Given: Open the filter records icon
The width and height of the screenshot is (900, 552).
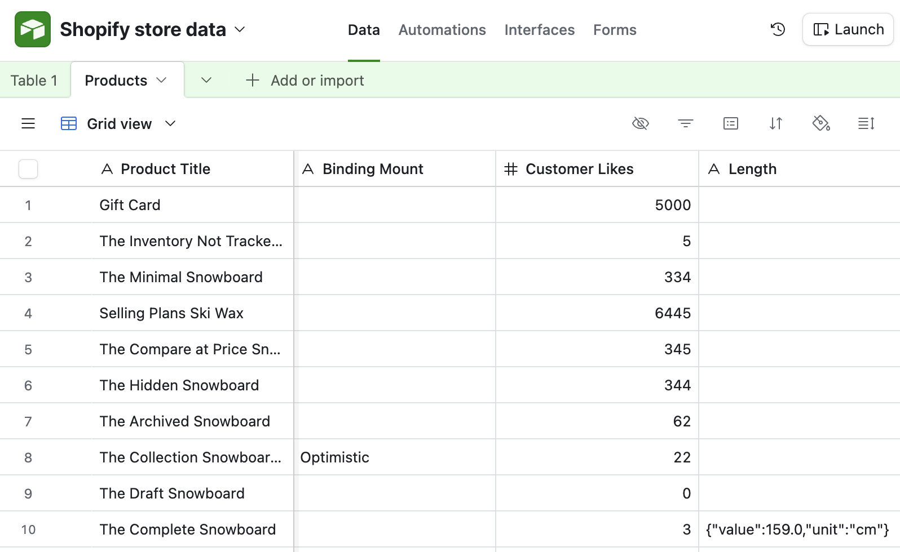Looking at the screenshot, I should (685, 123).
